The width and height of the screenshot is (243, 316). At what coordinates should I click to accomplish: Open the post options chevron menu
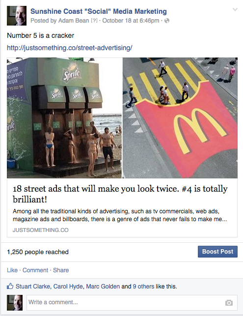point(235,9)
